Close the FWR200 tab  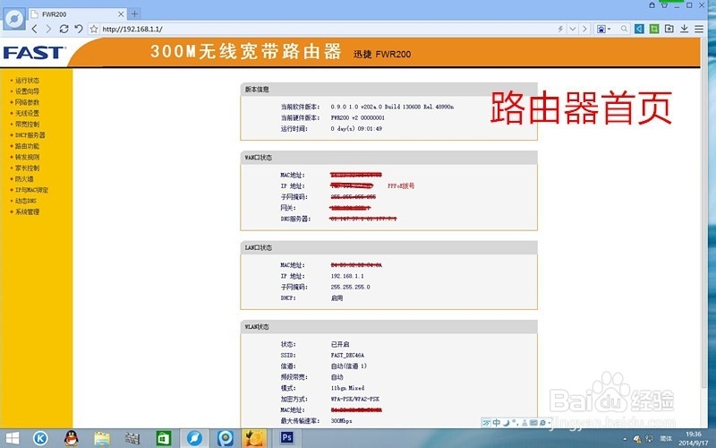pyautogui.click(x=121, y=14)
